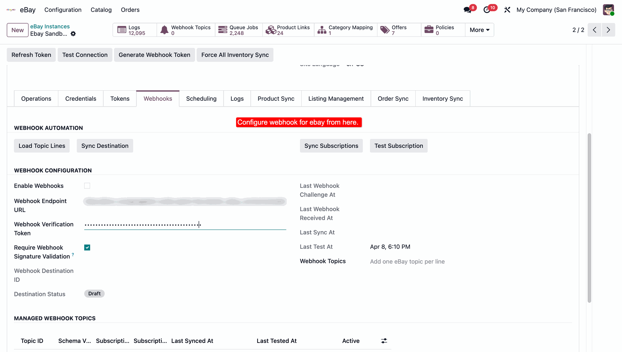
Task: Sort by Schema V... column header
Action: [75, 341]
